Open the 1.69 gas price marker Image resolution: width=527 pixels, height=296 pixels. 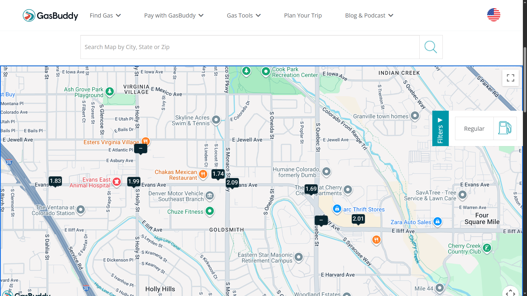pyautogui.click(x=311, y=189)
